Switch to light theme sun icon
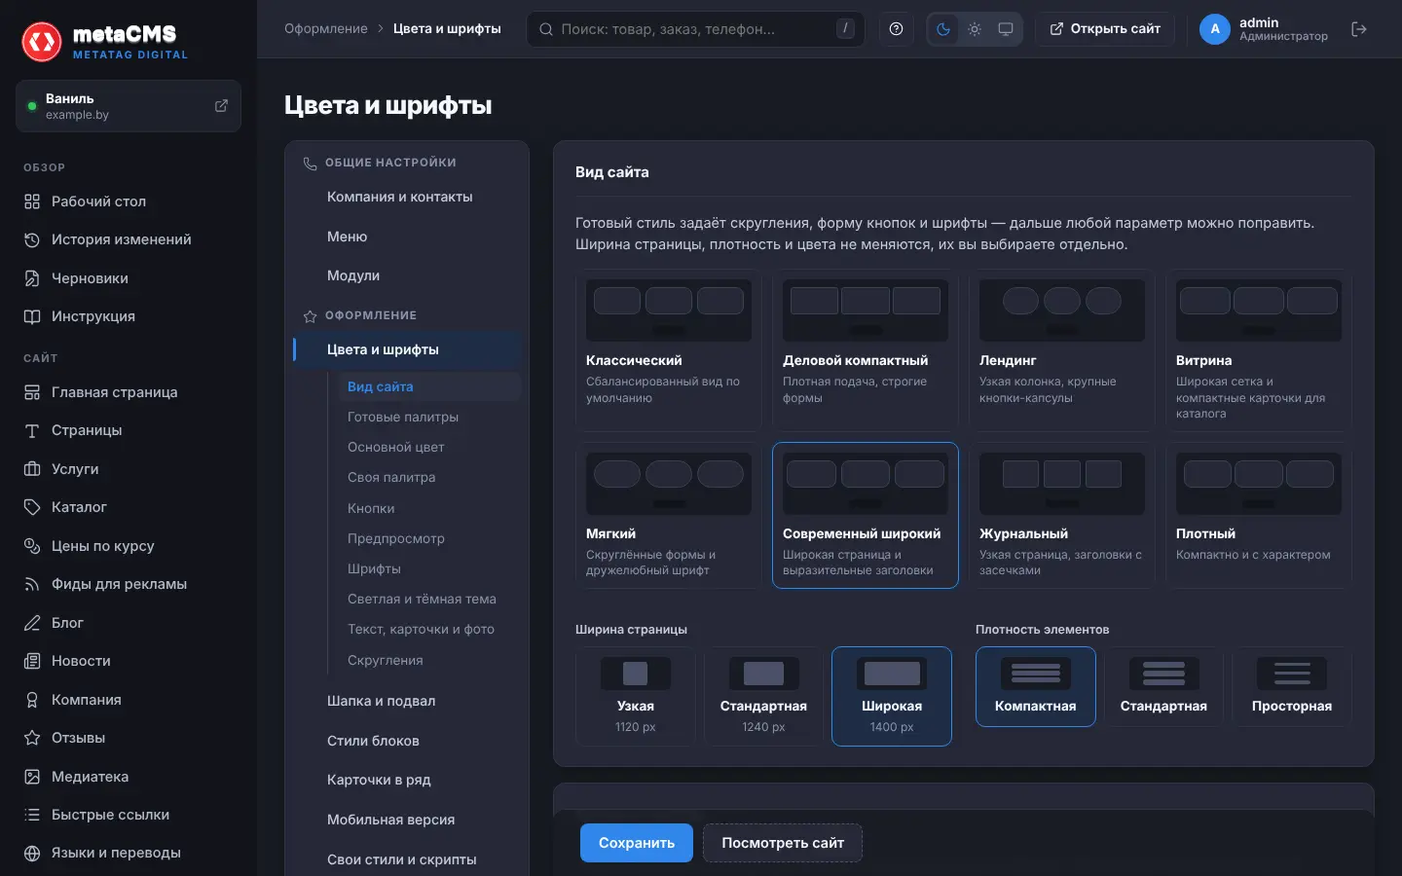This screenshot has height=876, width=1402. click(975, 29)
